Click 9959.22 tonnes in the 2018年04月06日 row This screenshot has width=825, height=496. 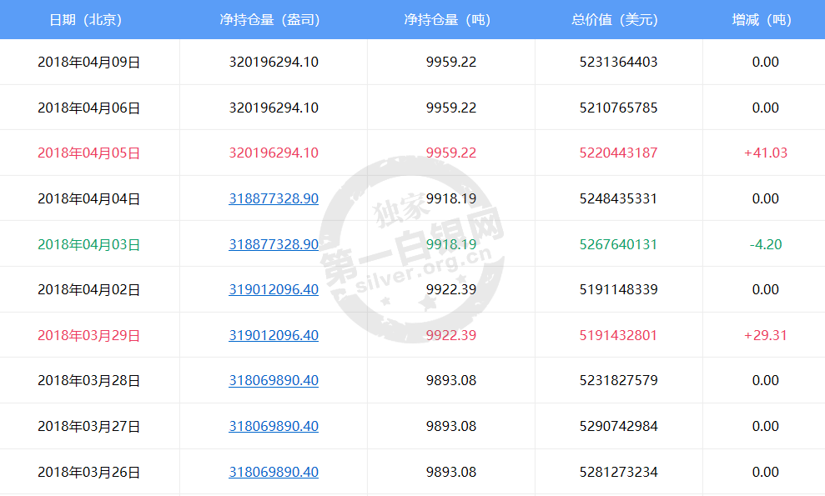pos(451,108)
